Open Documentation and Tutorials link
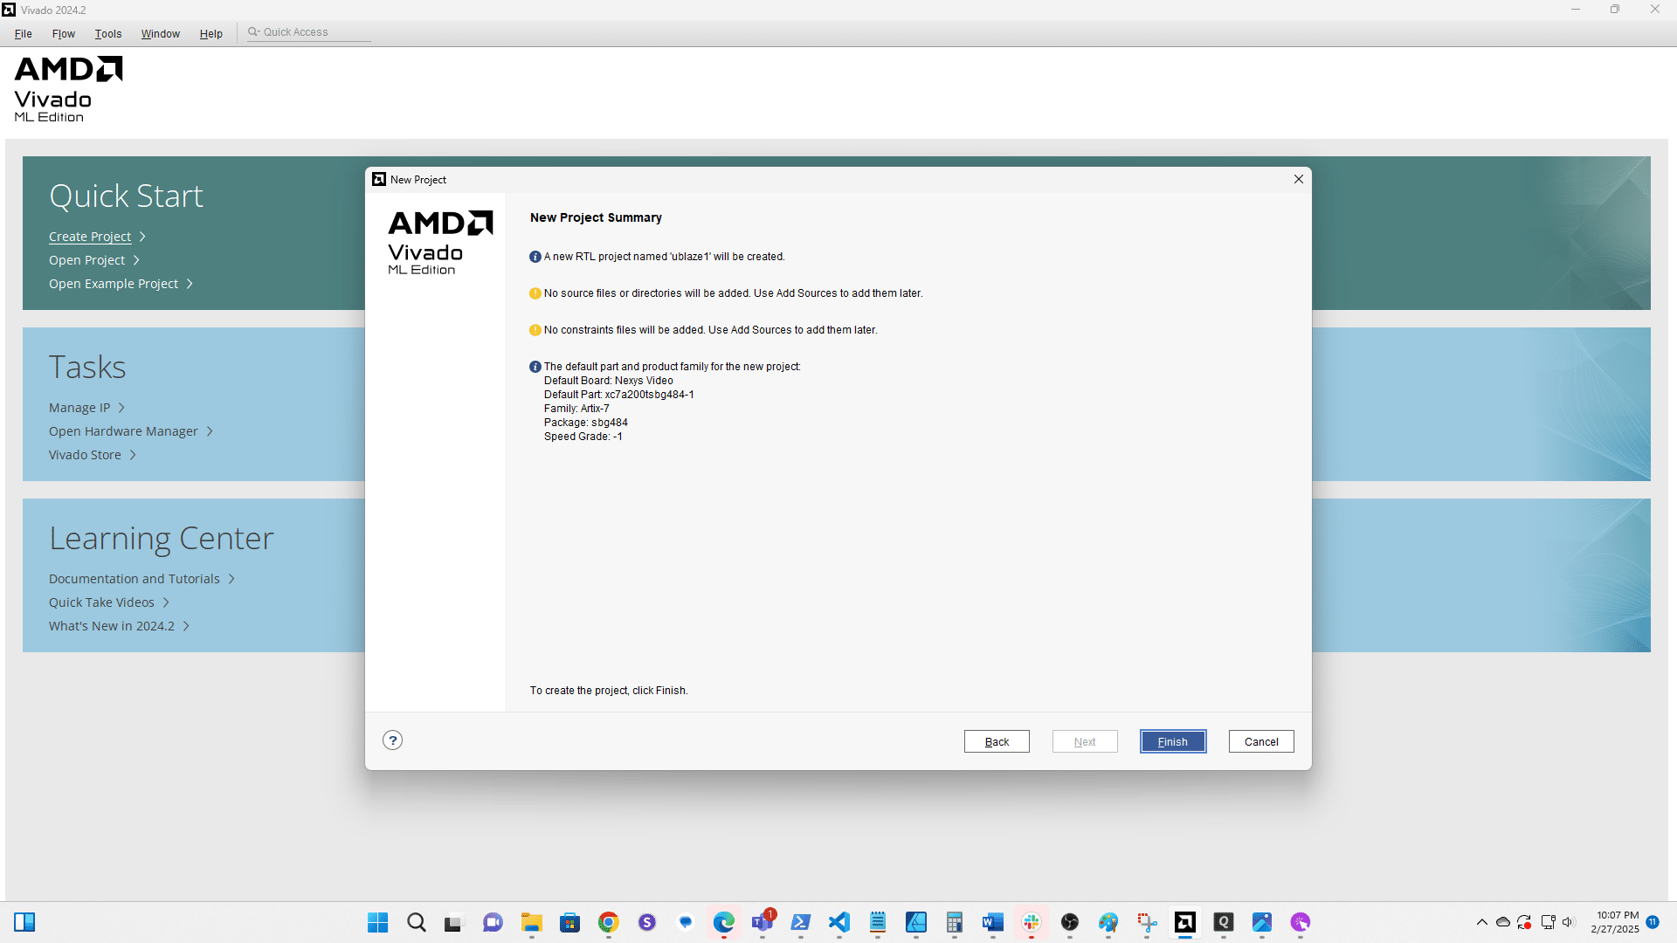 click(x=135, y=579)
